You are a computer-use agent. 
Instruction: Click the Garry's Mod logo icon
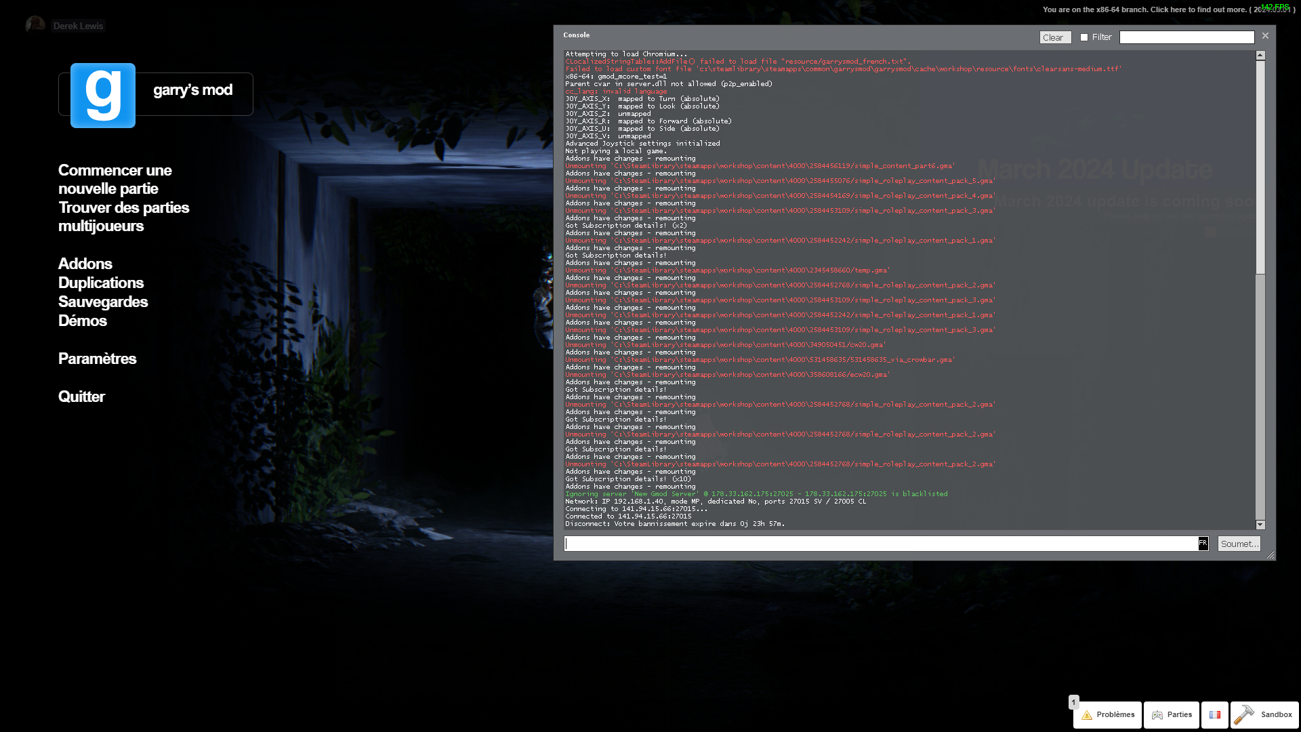click(103, 96)
